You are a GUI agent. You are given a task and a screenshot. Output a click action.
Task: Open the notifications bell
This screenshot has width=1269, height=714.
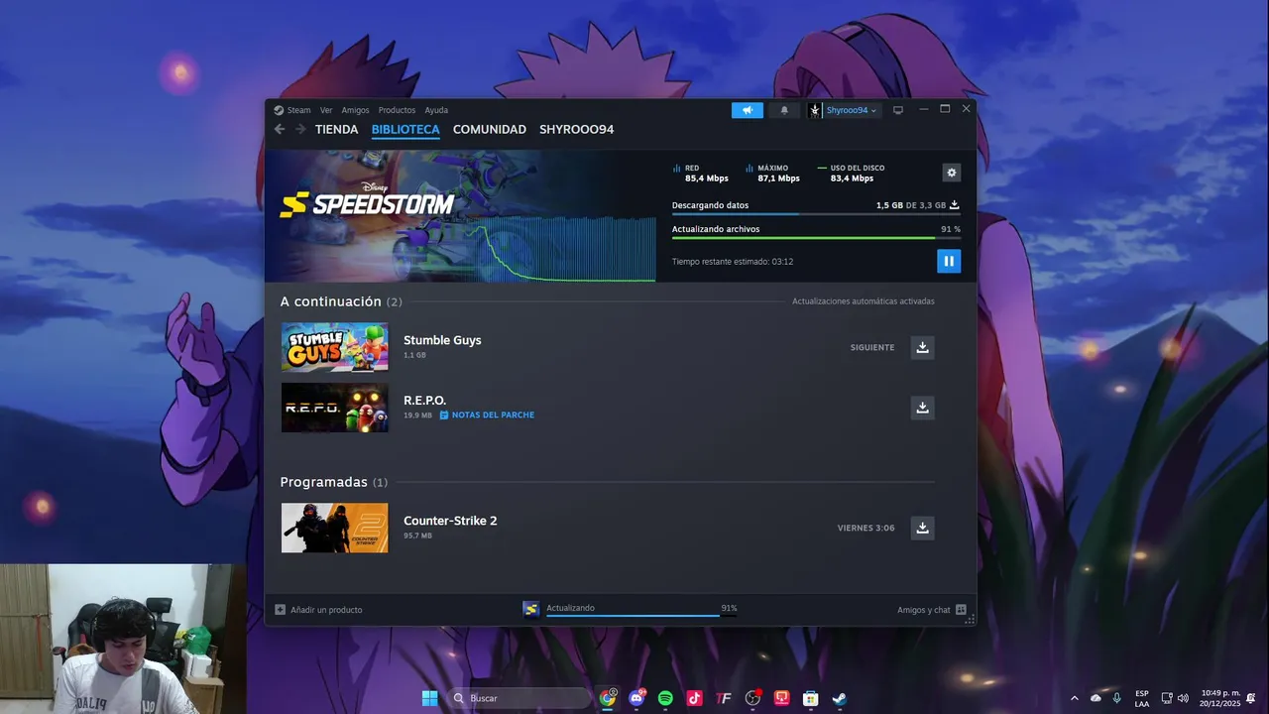[784, 110]
